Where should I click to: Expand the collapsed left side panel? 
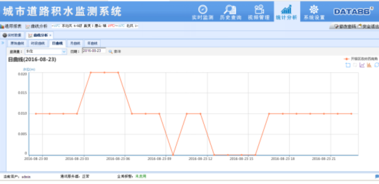pos(3,43)
